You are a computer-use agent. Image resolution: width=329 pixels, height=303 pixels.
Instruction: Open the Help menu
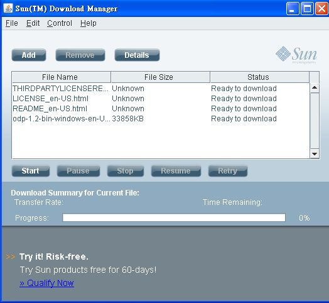(x=89, y=23)
